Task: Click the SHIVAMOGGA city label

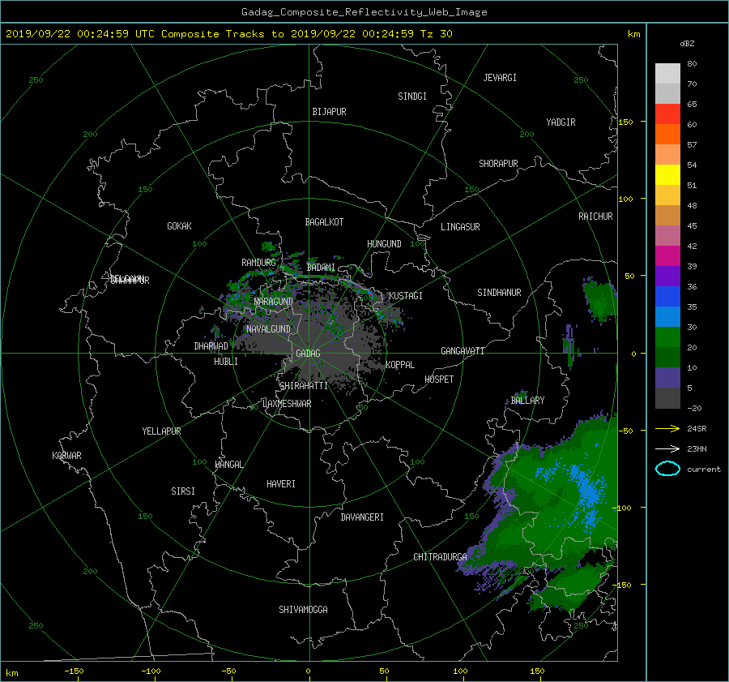Action: pos(303,610)
